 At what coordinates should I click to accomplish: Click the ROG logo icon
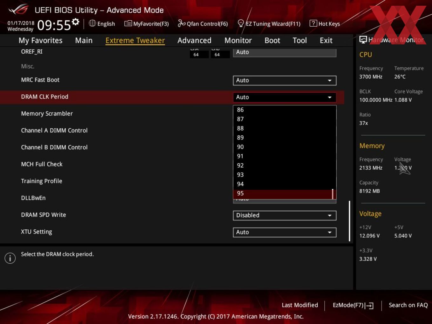point(19,10)
